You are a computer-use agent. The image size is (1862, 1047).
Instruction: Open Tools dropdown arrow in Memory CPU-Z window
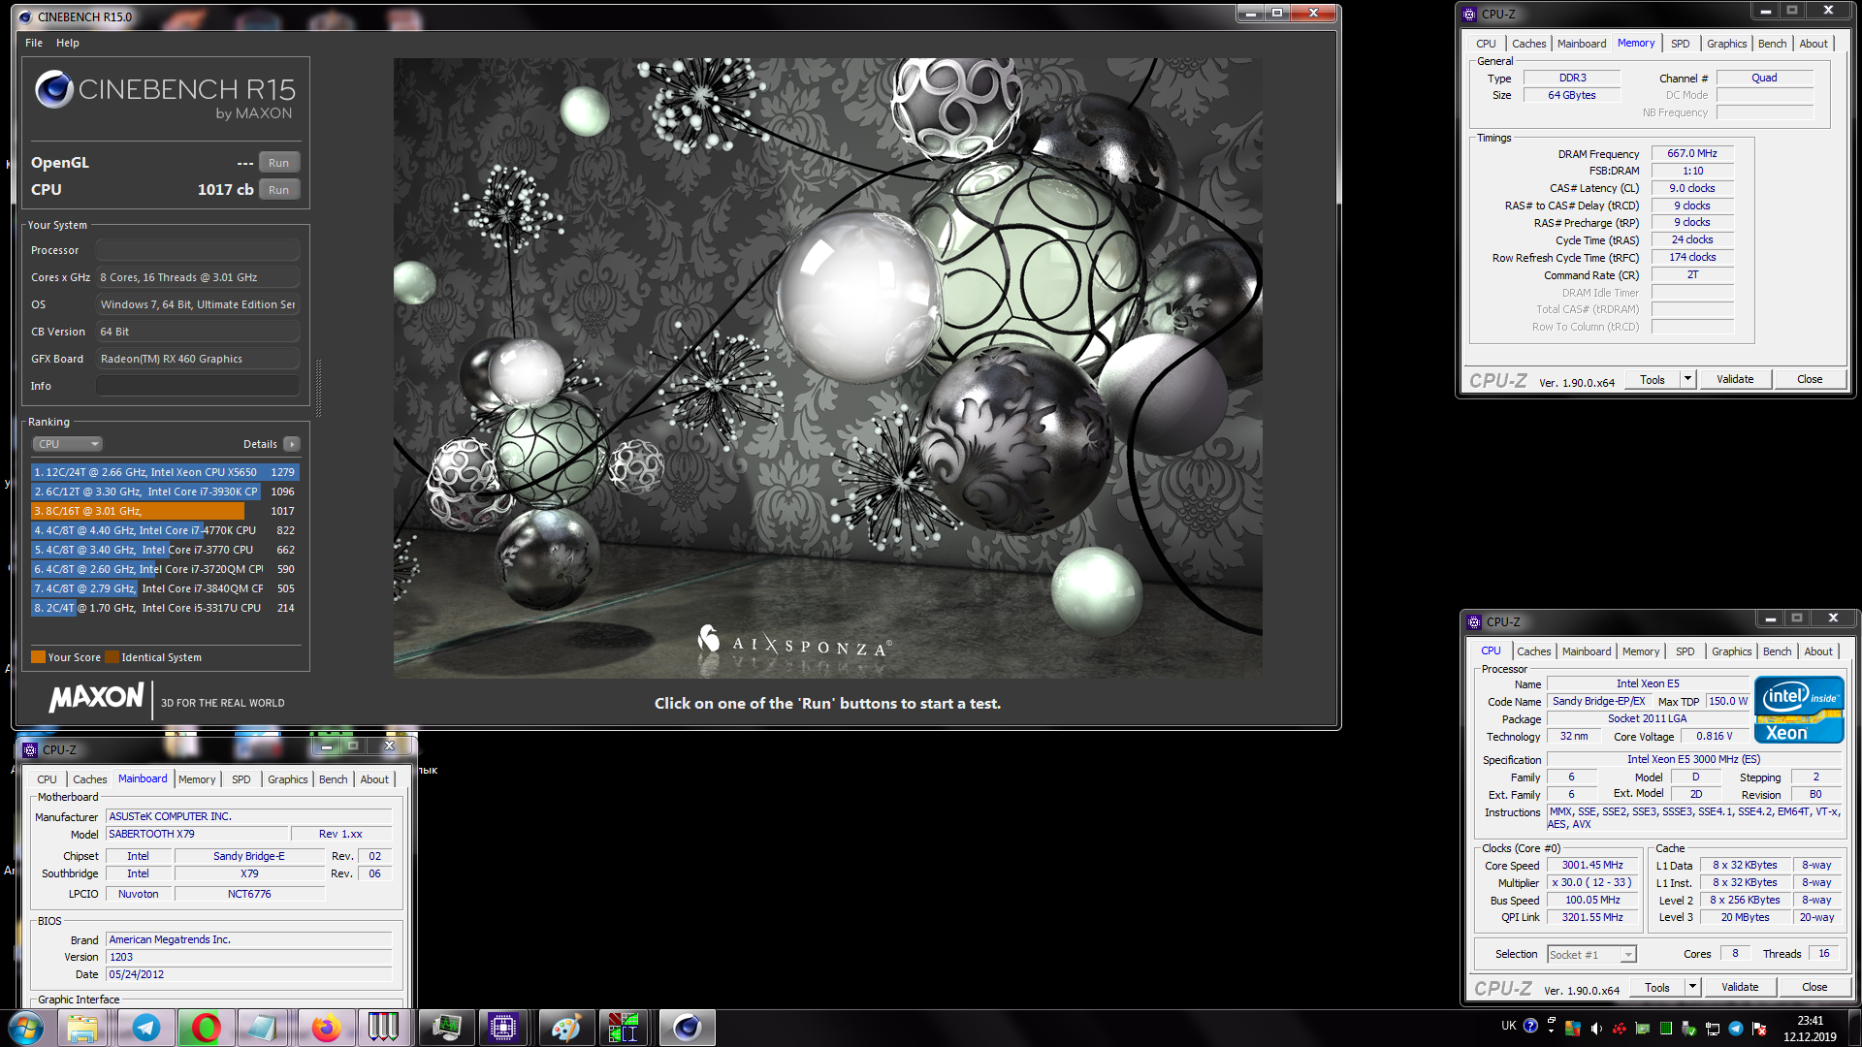(x=1687, y=379)
